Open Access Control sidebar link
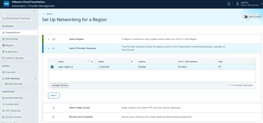Image resolution: width=263 pixels, height=123 pixels. point(13,117)
